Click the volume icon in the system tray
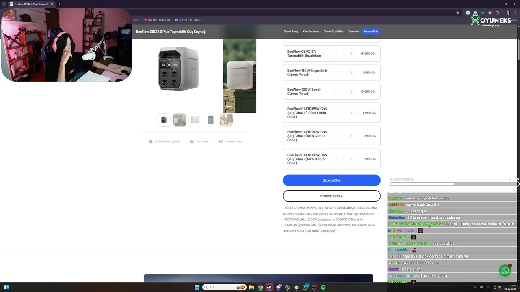Screen dimensions: 520x292 tap(500, 287)
